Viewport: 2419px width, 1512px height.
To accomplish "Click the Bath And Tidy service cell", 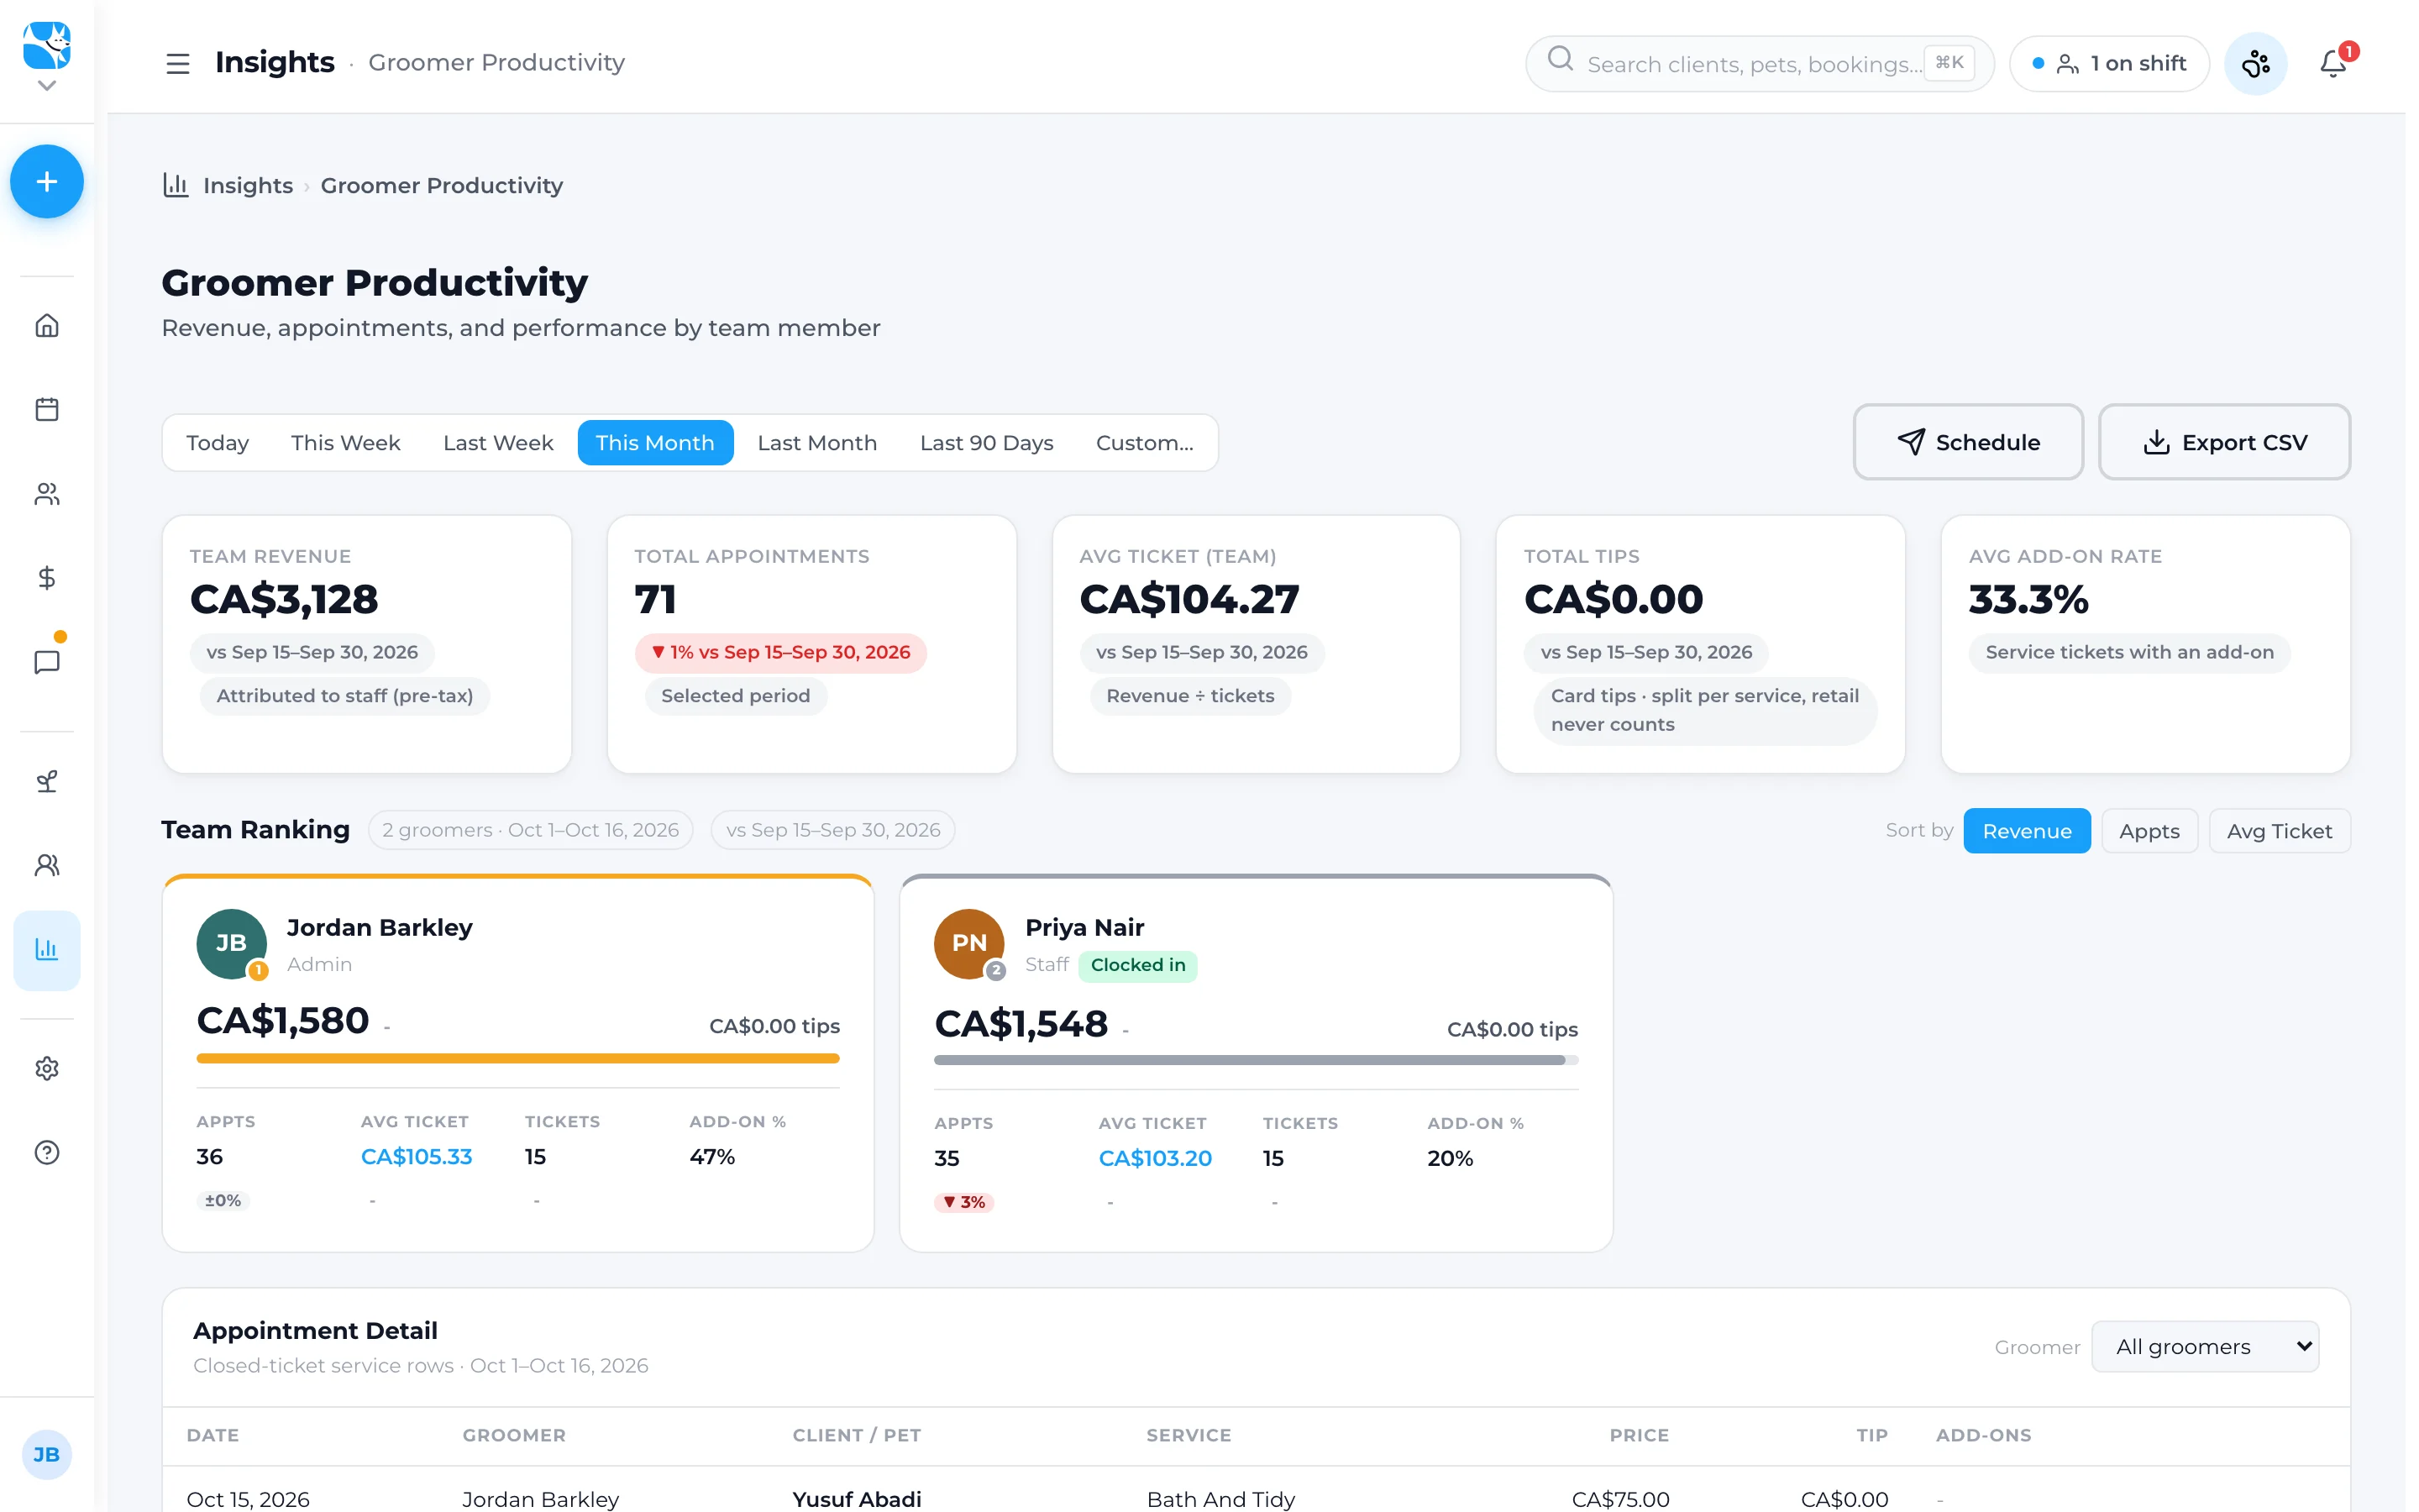I will coord(1220,1499).
